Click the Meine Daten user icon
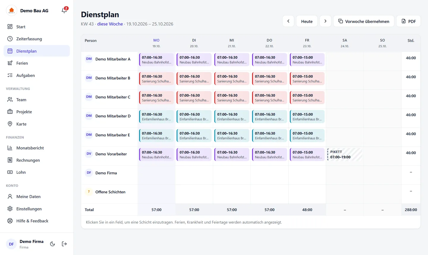 [10, 197]
